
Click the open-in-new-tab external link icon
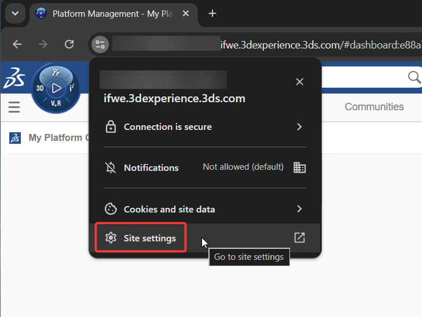coord(299,238)
